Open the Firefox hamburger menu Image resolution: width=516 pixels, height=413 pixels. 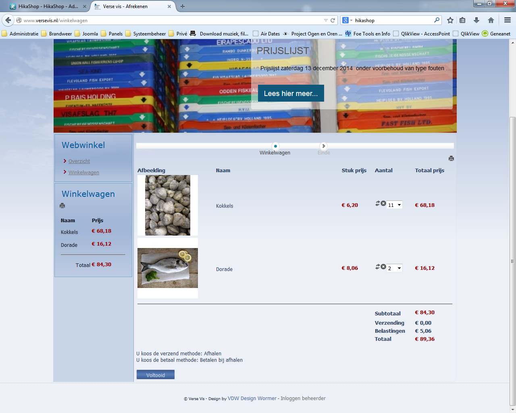508,20
